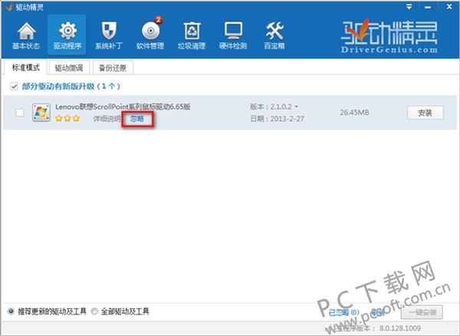Switch to the 驱动微调 tab
This screenshot has width=460, height=336.
click(x=69, y=68)
